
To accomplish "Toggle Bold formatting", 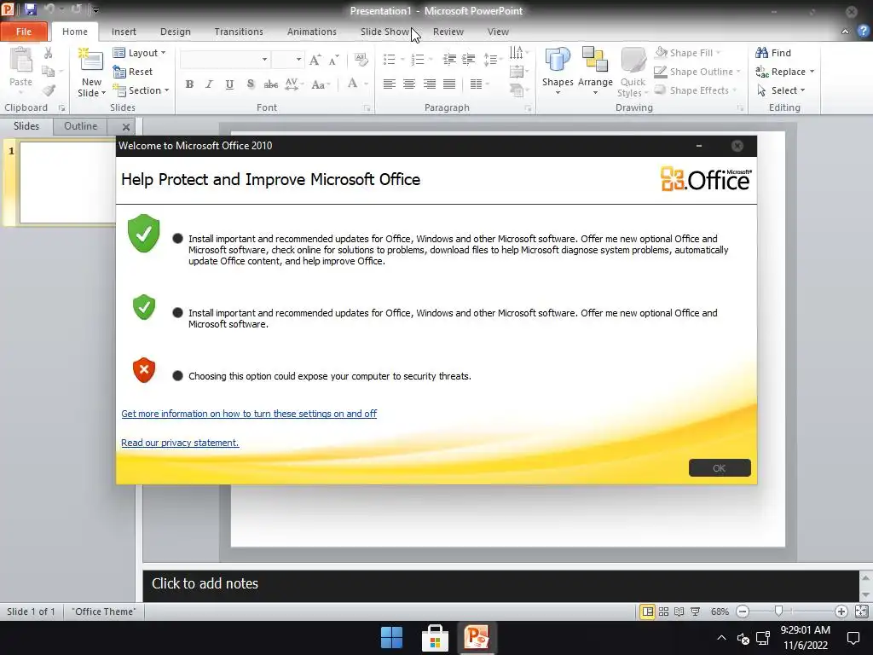I will (x=189, y=84).
